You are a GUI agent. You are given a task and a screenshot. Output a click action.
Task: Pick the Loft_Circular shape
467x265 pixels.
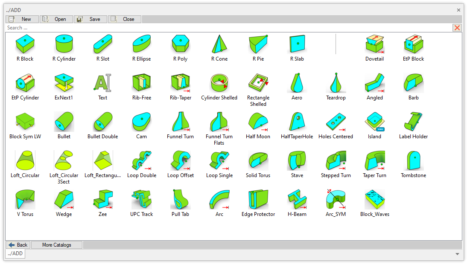pyautogui.click(x=25, y=161)
